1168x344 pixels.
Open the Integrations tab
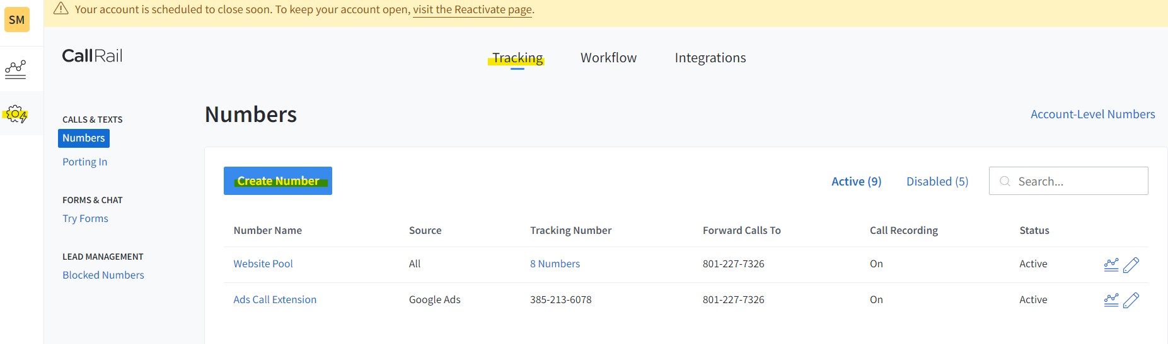click(x=710, y=58)
